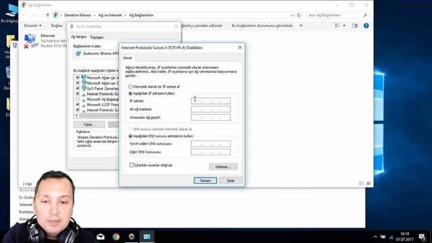The height and width of the screenshot is (243, 432).
Task: Open Bu bilgisayar desktop icon
Action: click(x=11, y=13)
